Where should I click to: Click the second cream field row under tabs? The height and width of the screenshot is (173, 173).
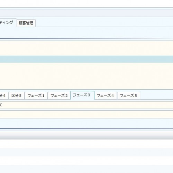[x=86, y=115]
